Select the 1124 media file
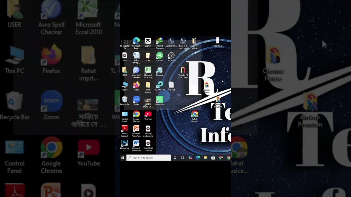Viewport: 351px width, 197px height. click(125, 57)
